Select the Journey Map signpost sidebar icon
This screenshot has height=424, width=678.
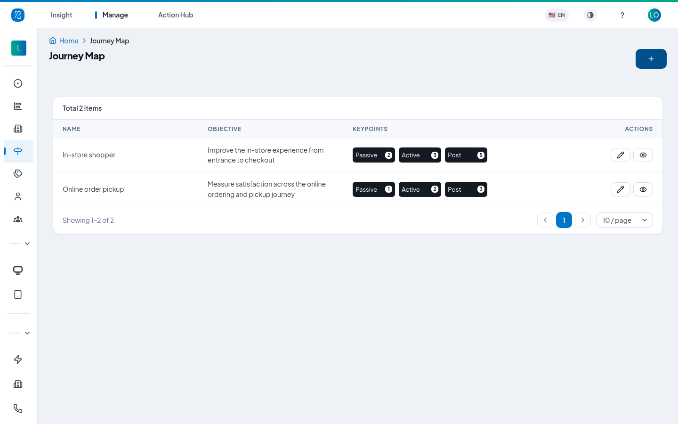[x=18, y=151]
